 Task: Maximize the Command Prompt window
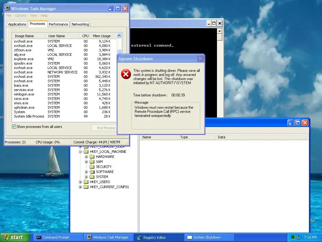(214, 23)
